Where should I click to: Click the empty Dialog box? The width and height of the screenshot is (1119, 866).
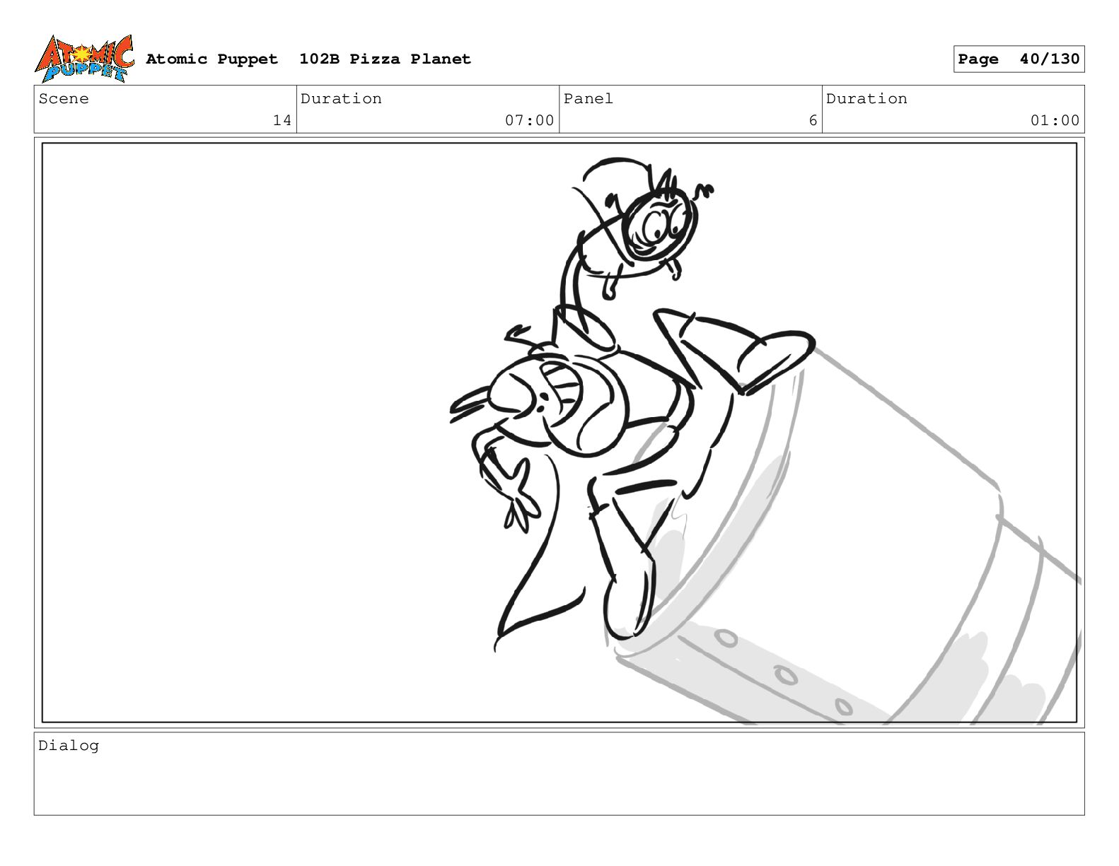point(559,774)
